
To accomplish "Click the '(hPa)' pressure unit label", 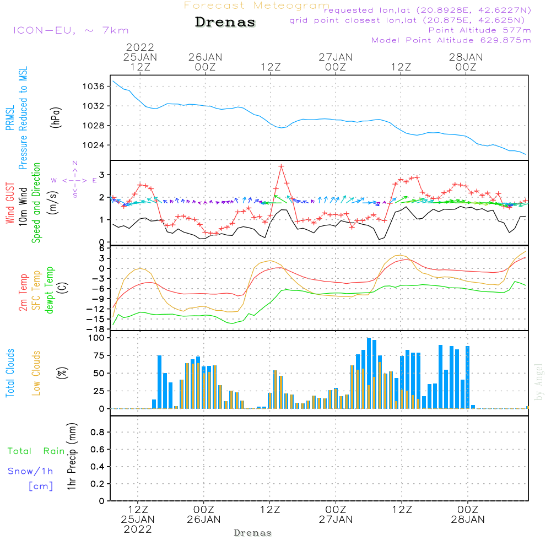I will (x=56, y=117).
